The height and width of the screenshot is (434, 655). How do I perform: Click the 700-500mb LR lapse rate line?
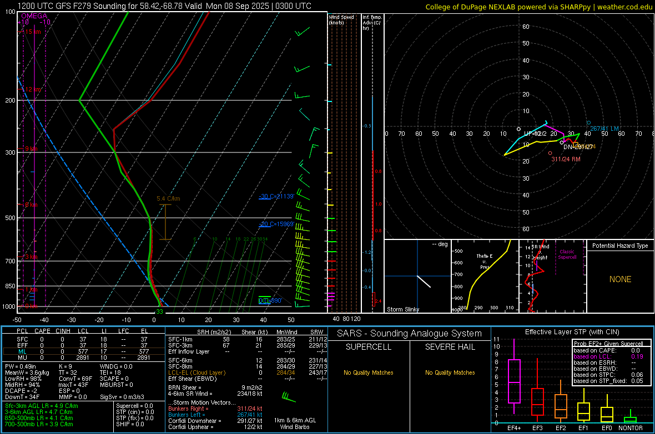(39, 424)
